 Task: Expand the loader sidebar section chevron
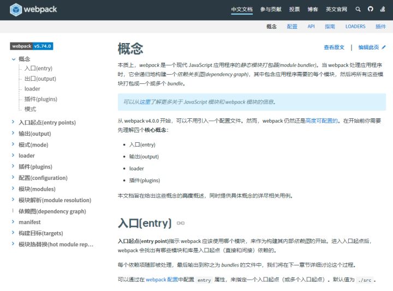pyautogui.click(x=13, y=155)
